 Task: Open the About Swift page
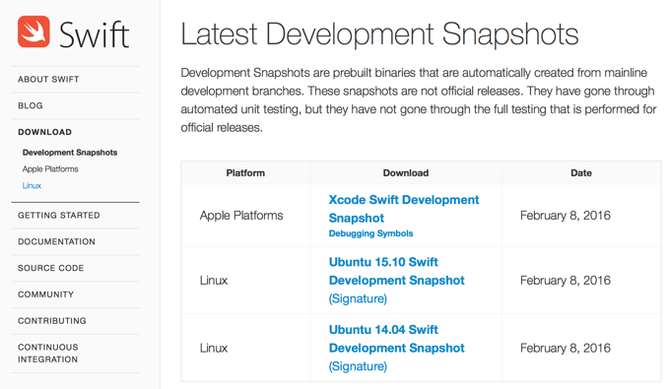coord(48,80)
